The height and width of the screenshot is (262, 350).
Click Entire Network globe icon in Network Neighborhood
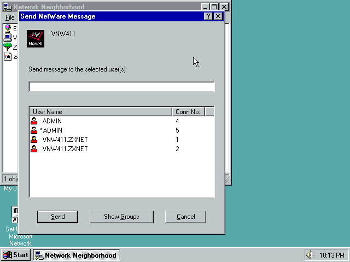coord(8,28)
